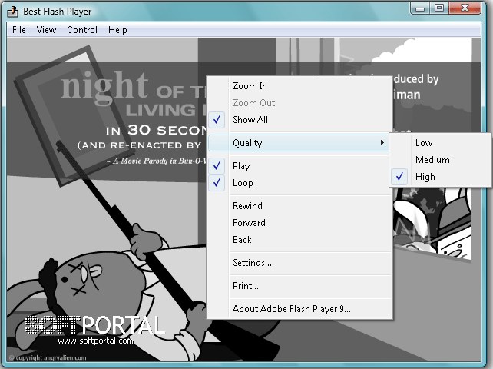
Task: Open the Help menu
Action: click(117, 30)
